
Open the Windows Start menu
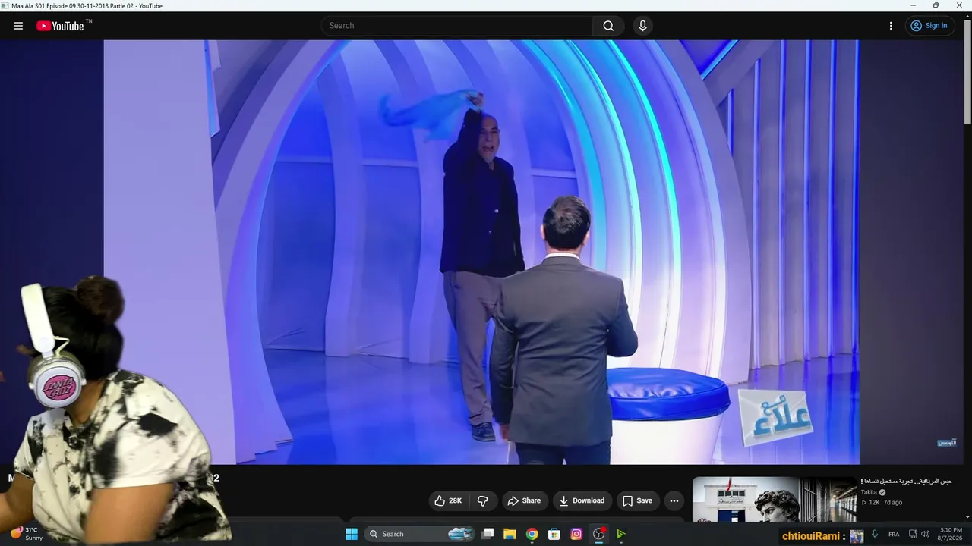[352, 534]
